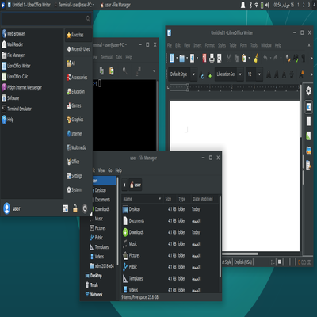317x317 pixels.
Task: Launch Pidgin Internet Messenger from app menu
Action: click(x=21, y=87)
